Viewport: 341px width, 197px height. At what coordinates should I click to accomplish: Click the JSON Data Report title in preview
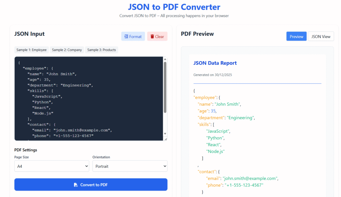coord(215,63)
